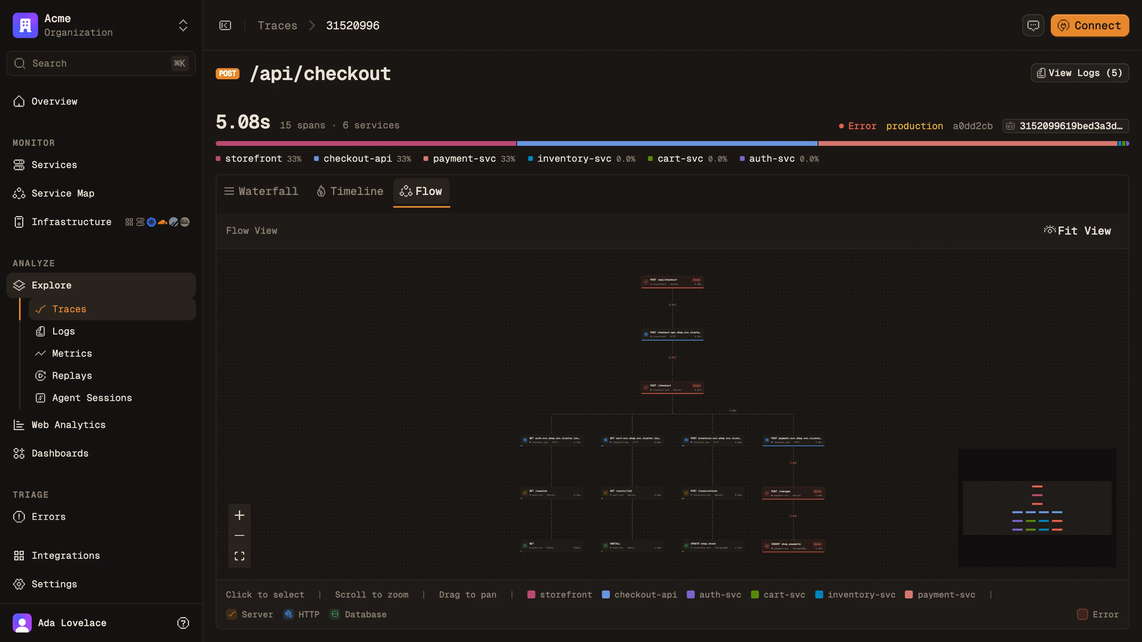Click the Error legend box in footer
Viewport: 1142px width, 642px height.
click(1082, 615)
